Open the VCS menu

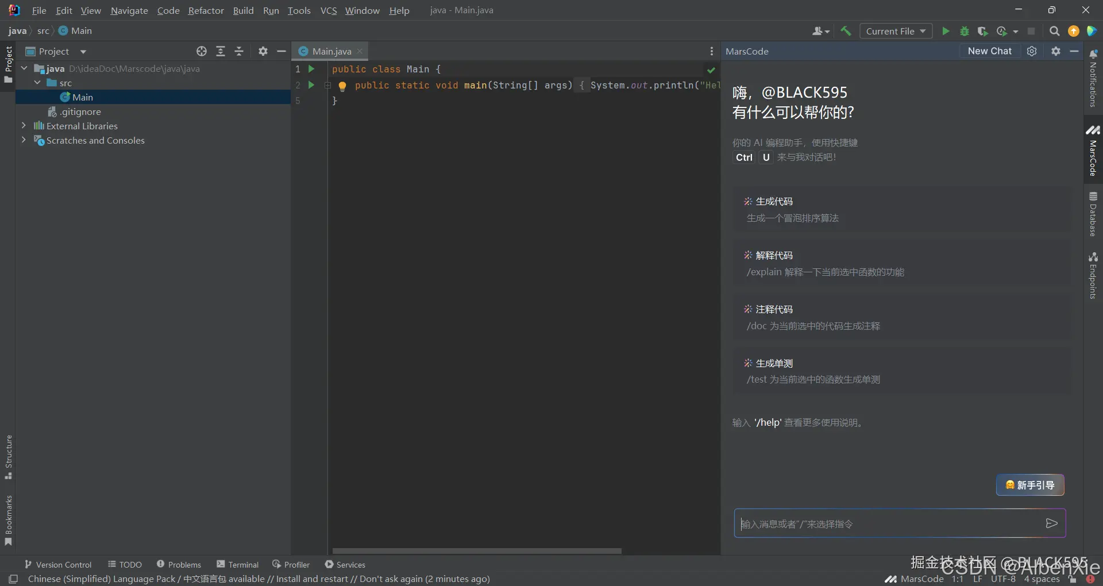(x=329, y=10)
